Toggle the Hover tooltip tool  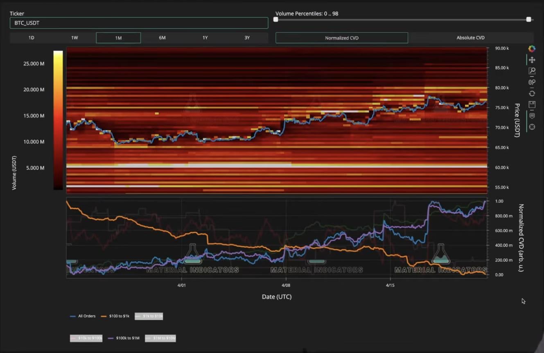point(532,116)
